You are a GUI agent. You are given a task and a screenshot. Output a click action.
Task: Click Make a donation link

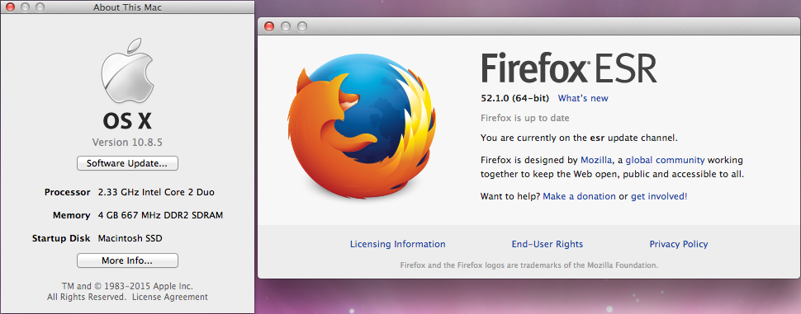point(580,196)
